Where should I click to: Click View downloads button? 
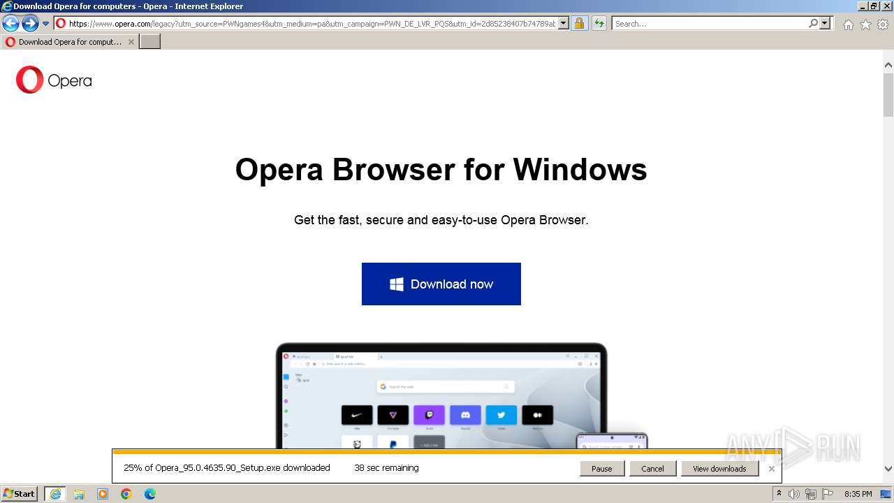pos(719,469)
